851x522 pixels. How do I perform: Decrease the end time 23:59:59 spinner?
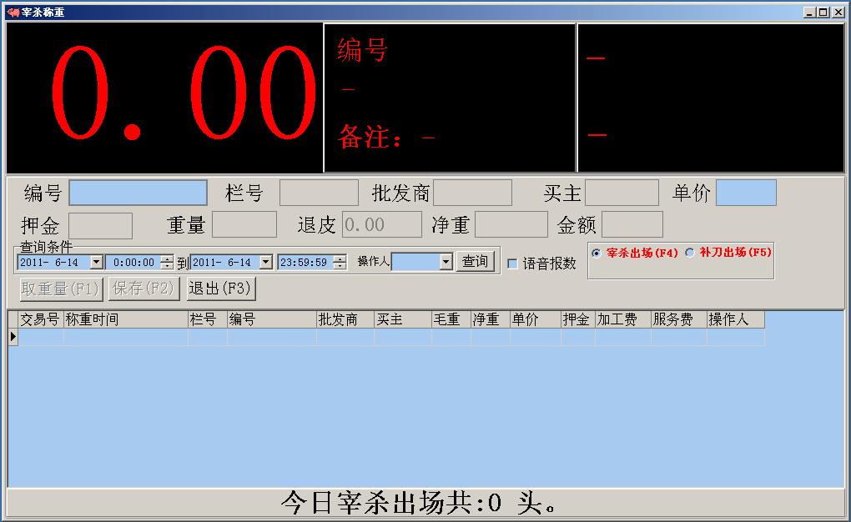point(340,266)
